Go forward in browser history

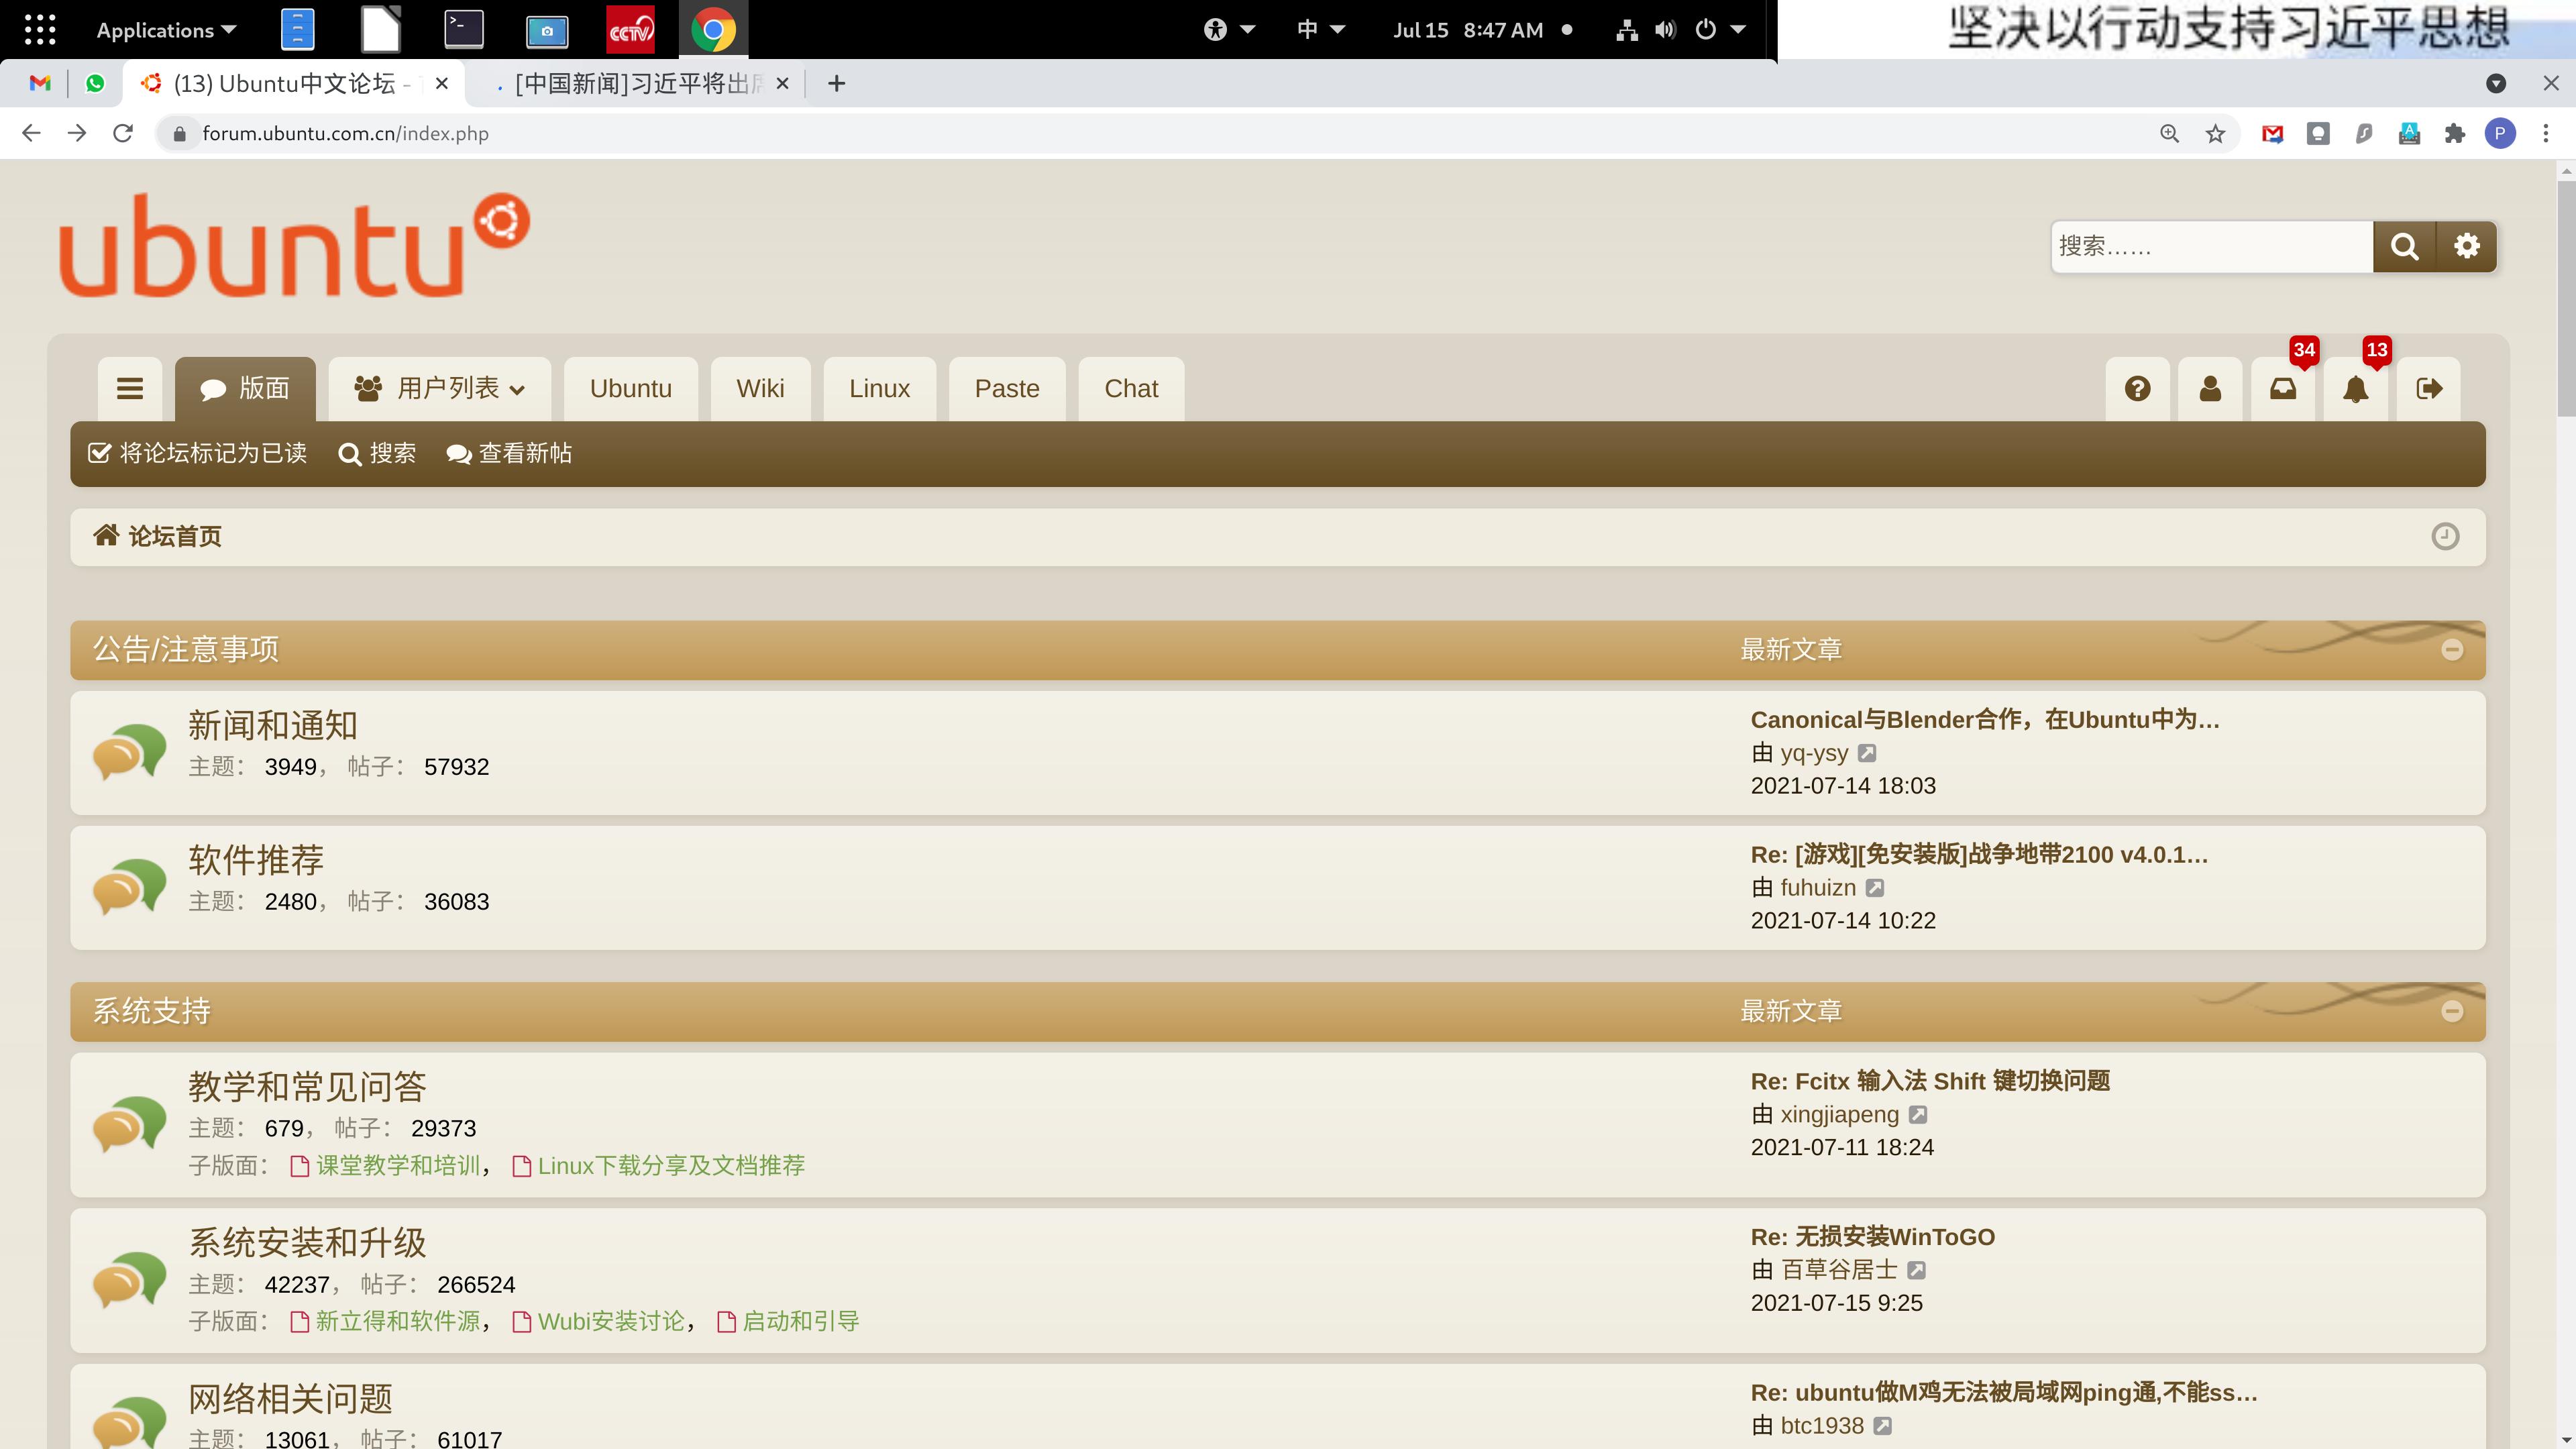point(77,133)
